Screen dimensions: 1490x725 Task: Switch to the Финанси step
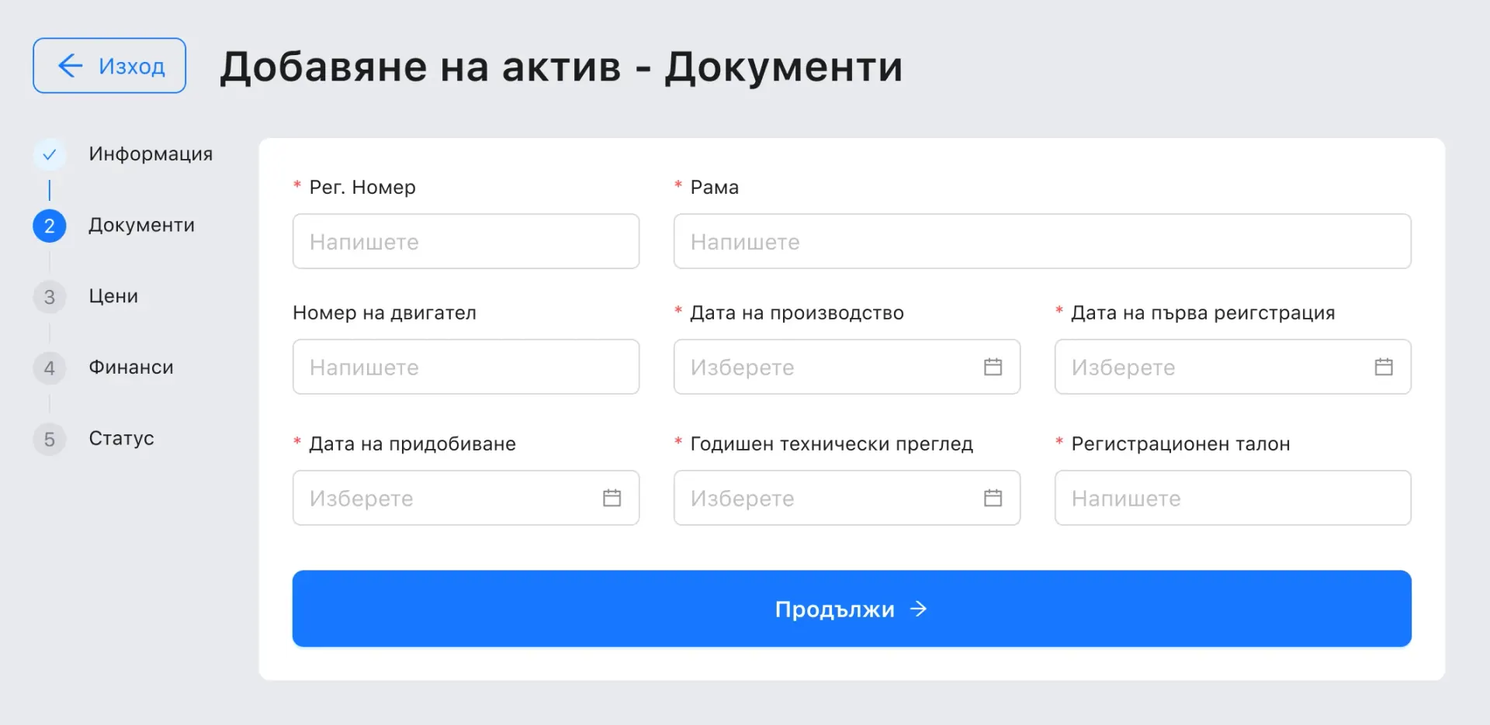(131, 368)
